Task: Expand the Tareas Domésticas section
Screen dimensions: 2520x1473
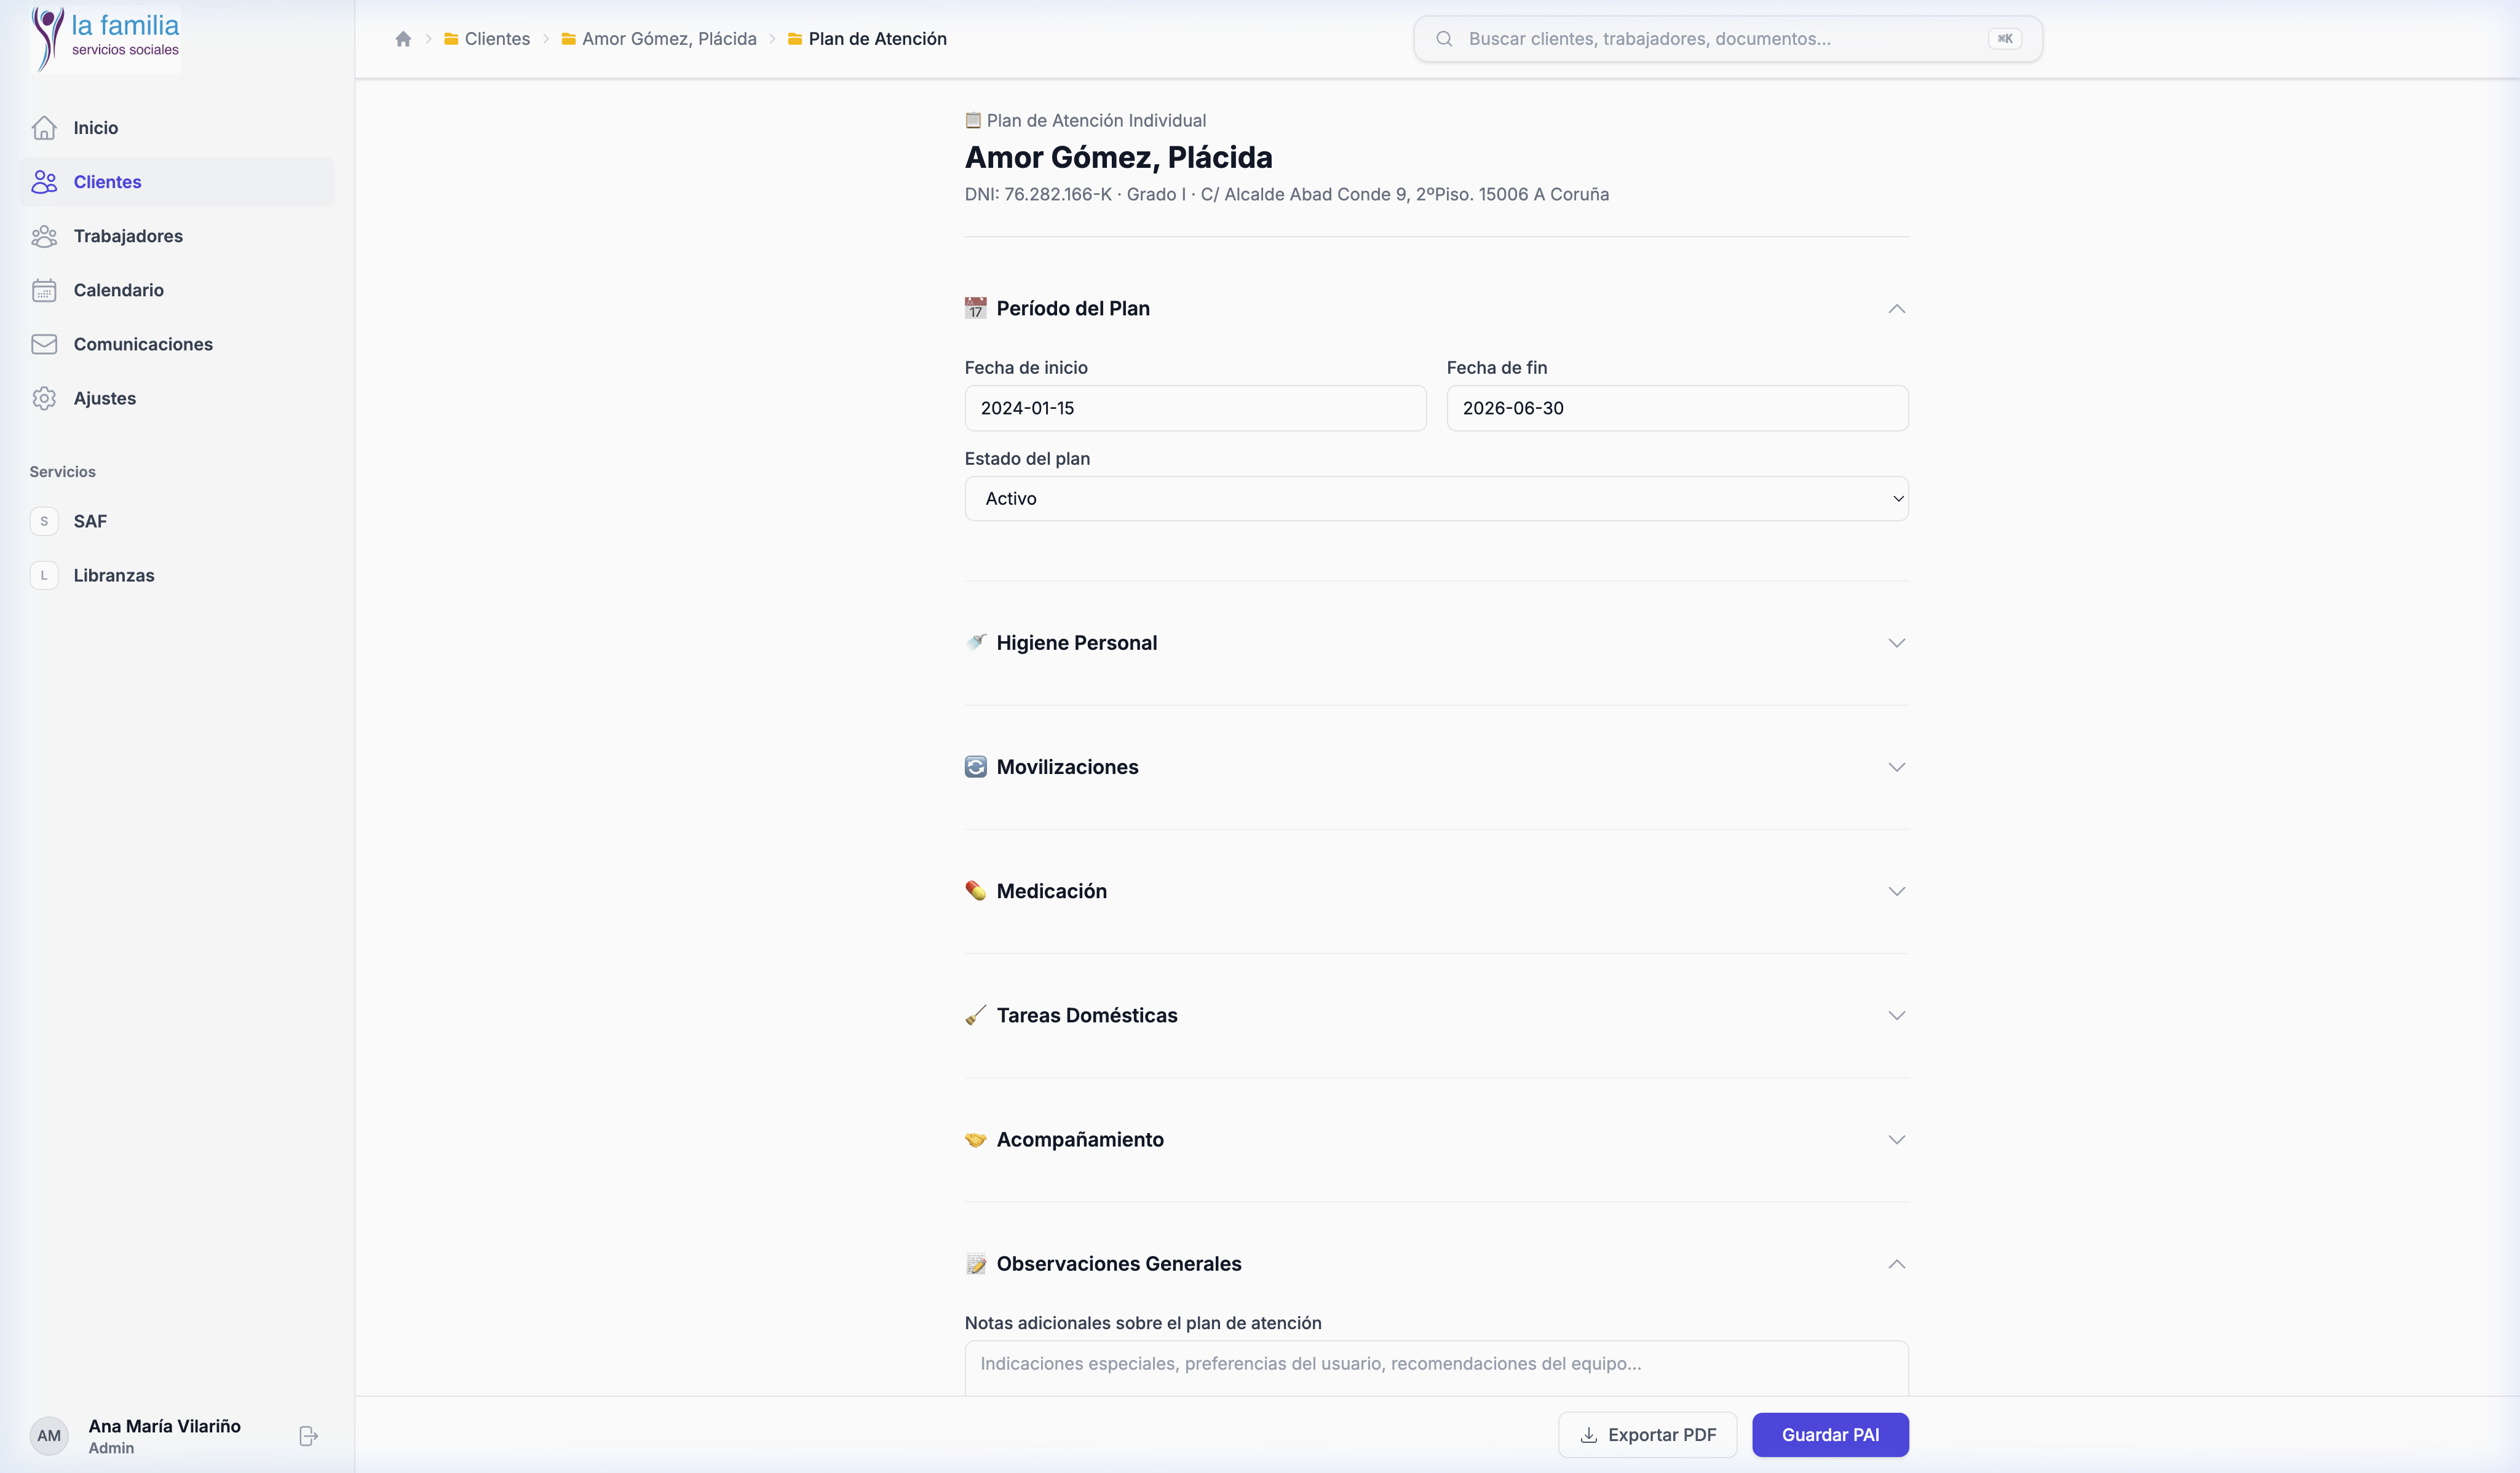Action: point(1896,1015)
